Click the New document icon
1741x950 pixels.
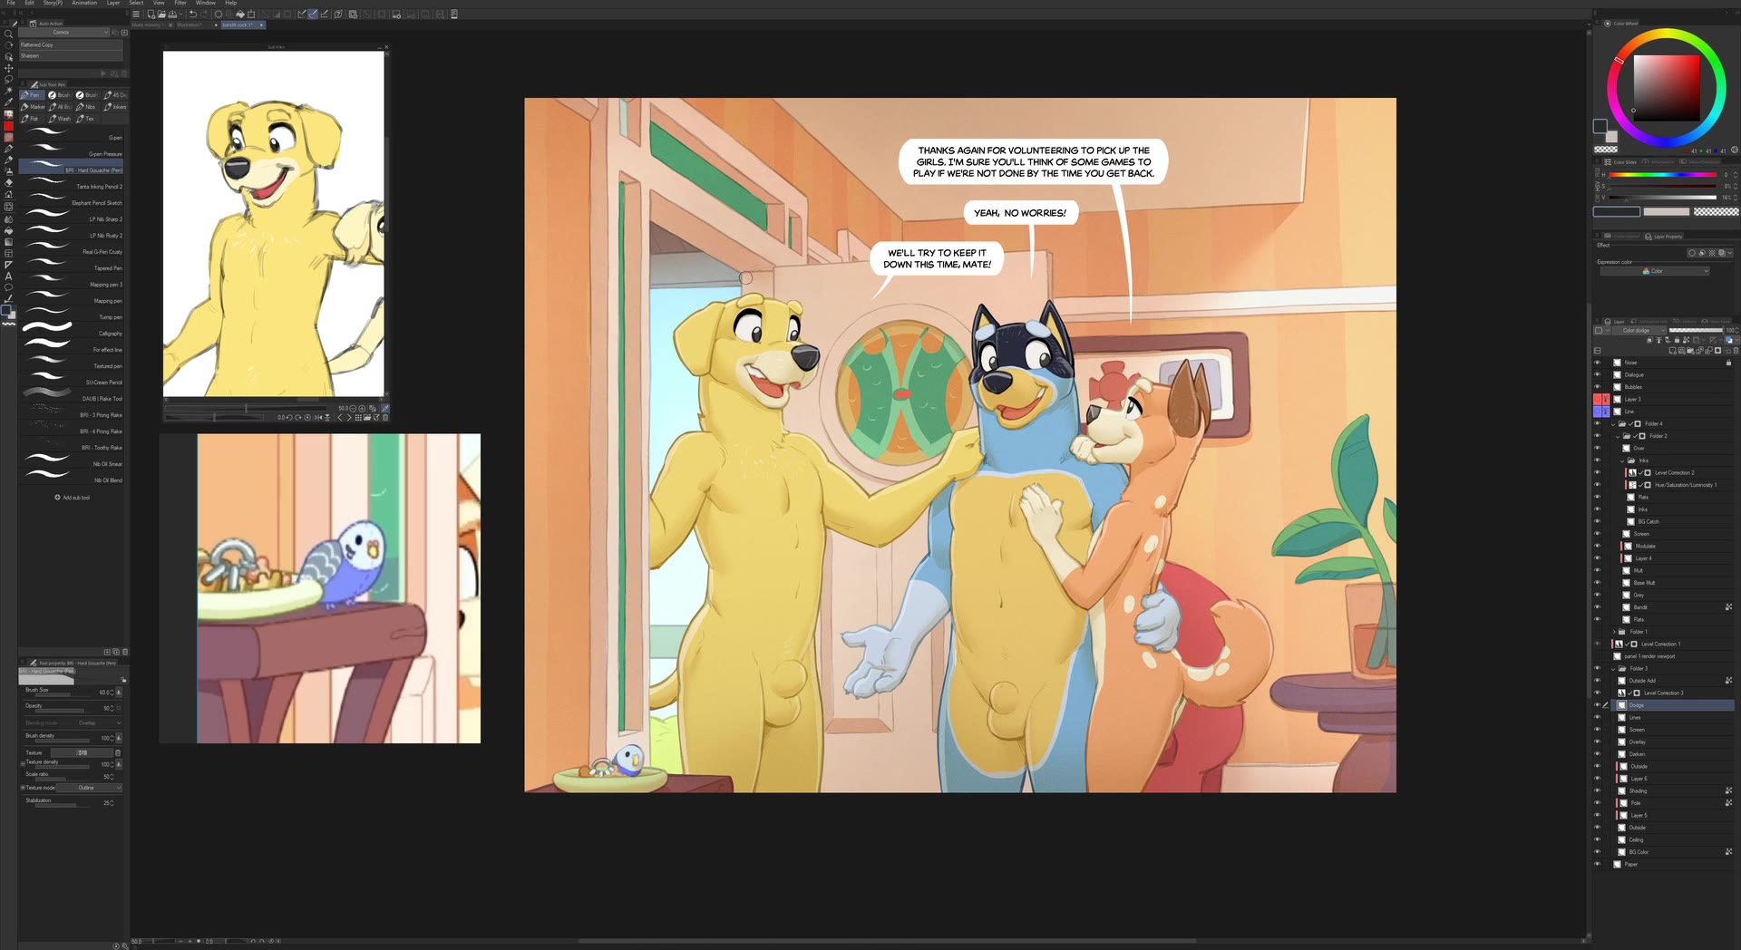tap(151, 15)
